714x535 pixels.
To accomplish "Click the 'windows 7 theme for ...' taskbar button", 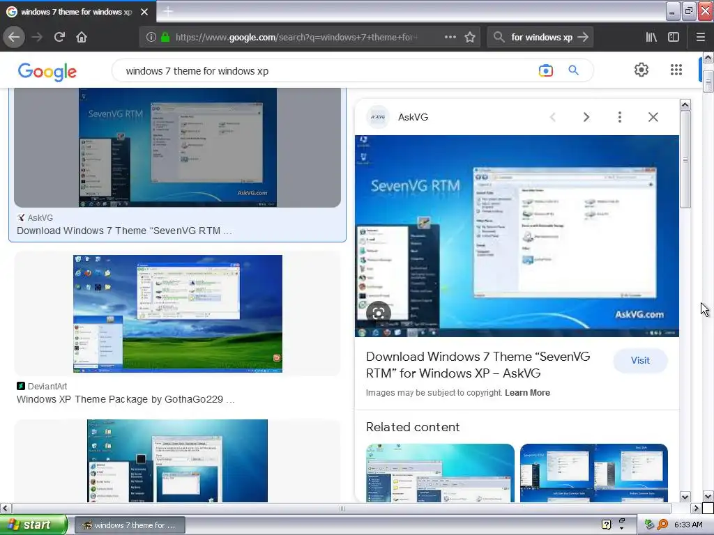I will tap(130, 525).
